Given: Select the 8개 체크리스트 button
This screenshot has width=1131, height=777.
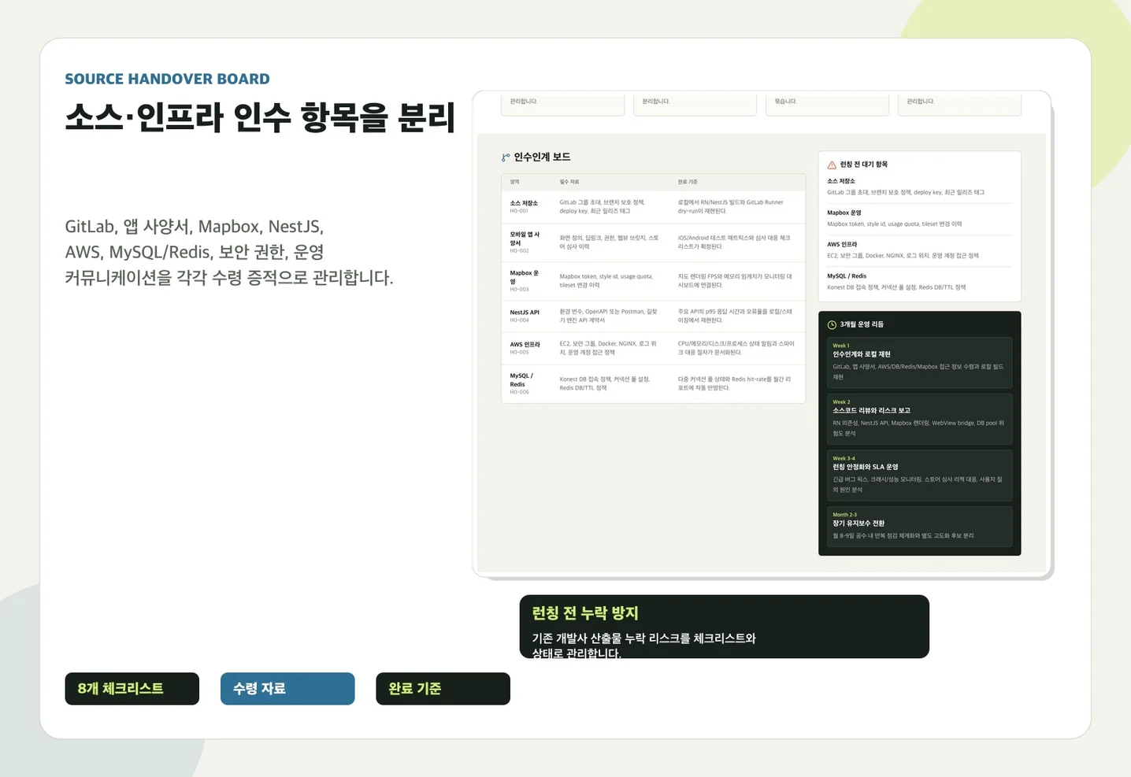Looking at the screenshot, I should [x=132, y=689].
